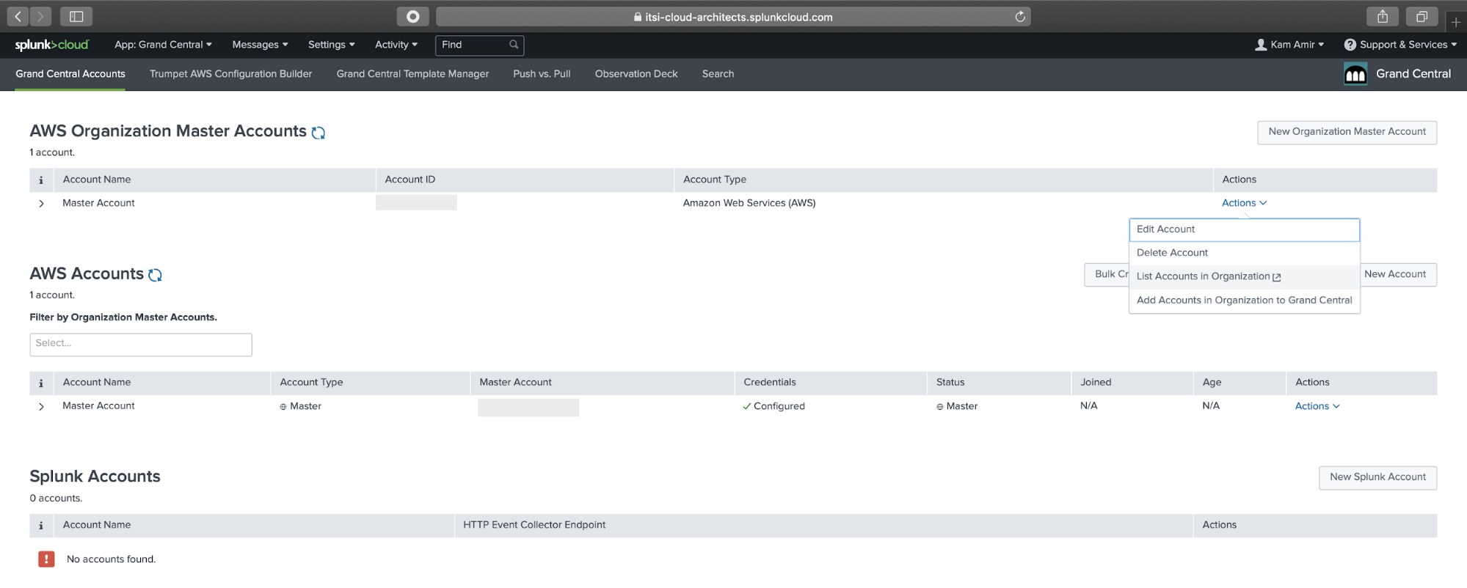1467x588 pixels.
Task: Go back with the browser back arrow
Action: click(x=18, y=16)
